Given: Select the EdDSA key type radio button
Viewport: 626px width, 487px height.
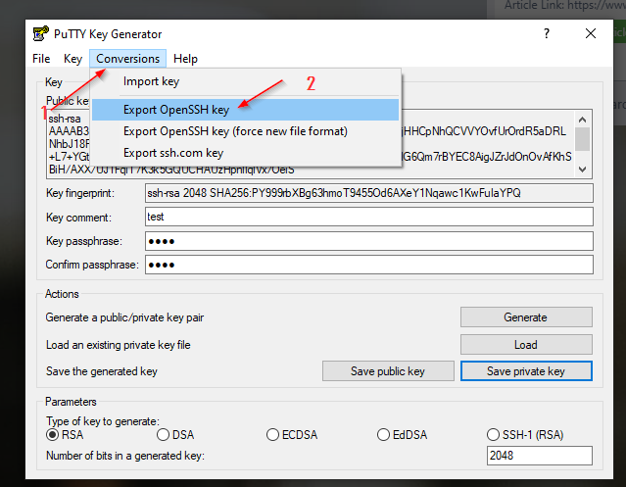Looking at the screenshot, I should coord(383,435).
